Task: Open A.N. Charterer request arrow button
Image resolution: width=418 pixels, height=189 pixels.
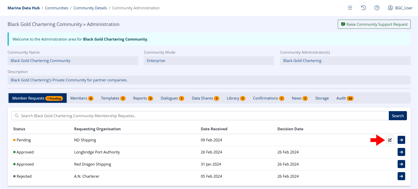Action: point(401,176)
